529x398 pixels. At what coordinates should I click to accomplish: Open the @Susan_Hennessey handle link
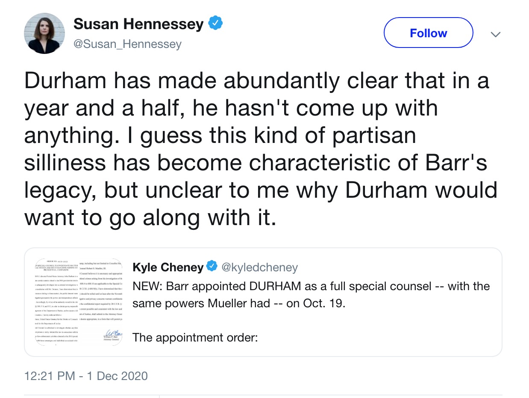coord(128,44)
